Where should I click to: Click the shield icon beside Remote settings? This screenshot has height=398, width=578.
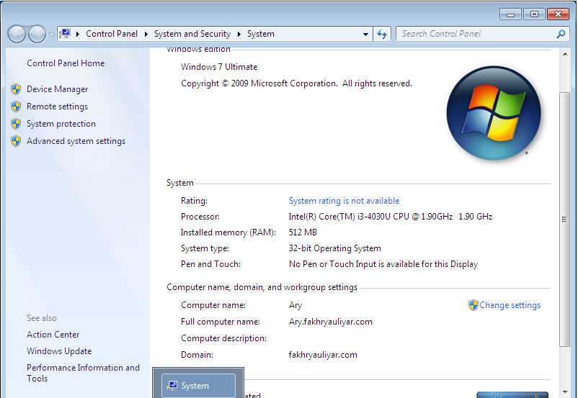coord(16,107)
